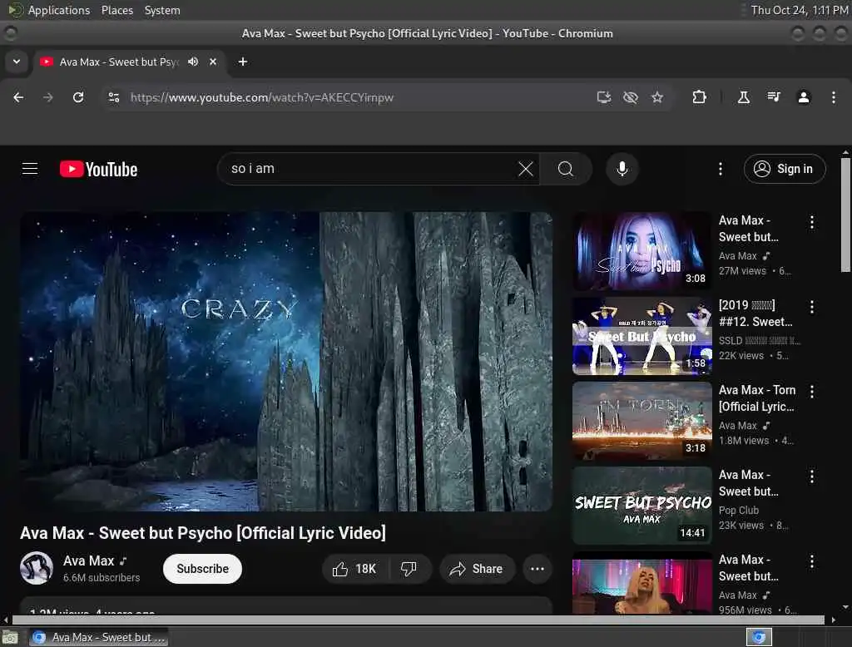Open options for 27M views video
852x647 pixels.
click(x=812, y=222)
